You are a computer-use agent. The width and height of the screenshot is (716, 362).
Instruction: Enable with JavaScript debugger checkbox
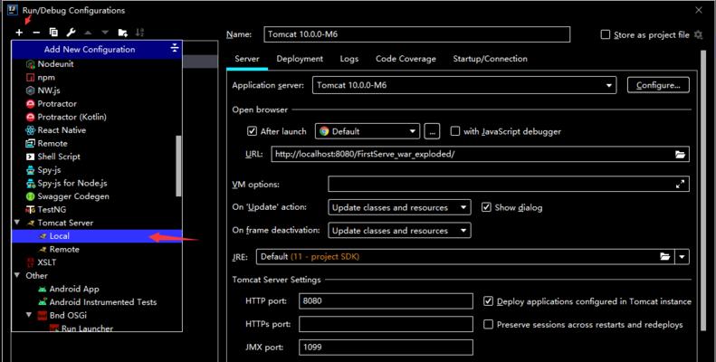[x=454, y=131]
